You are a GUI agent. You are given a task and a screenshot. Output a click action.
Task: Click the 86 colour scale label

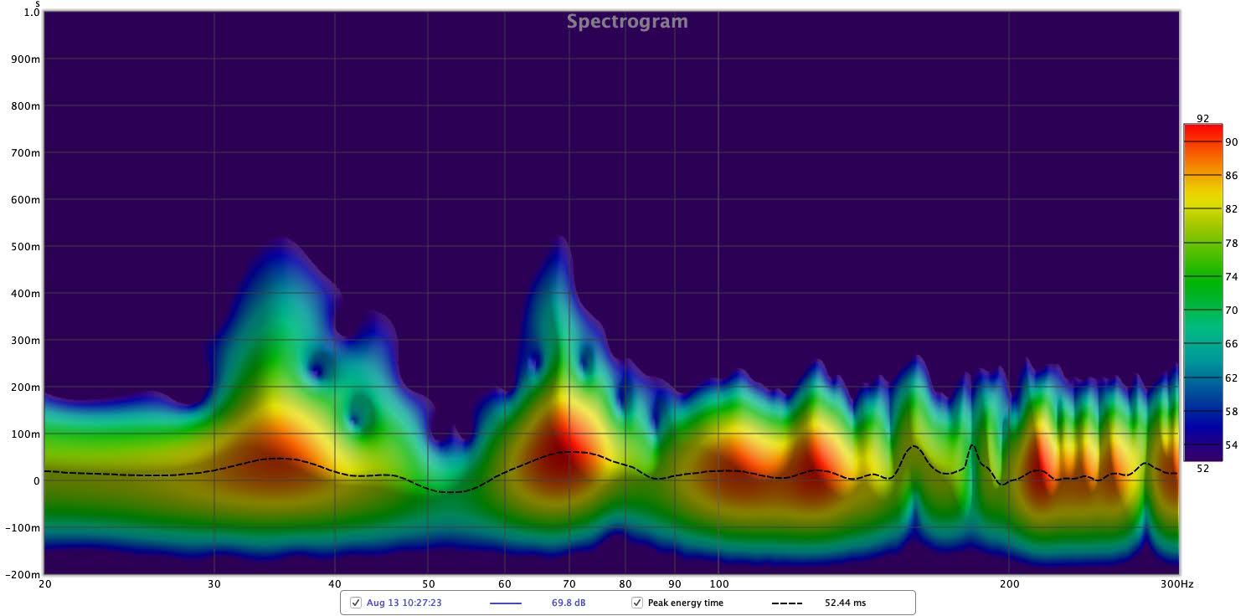1232,176
